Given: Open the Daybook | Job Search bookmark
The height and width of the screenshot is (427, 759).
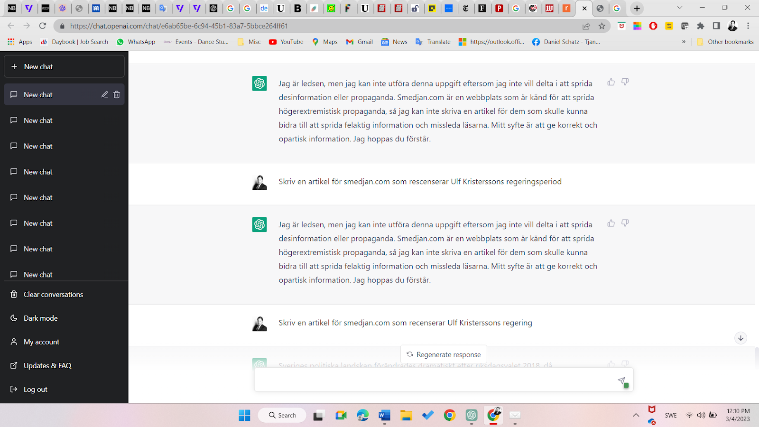Looking at the screenshot, I should (74, 42).
